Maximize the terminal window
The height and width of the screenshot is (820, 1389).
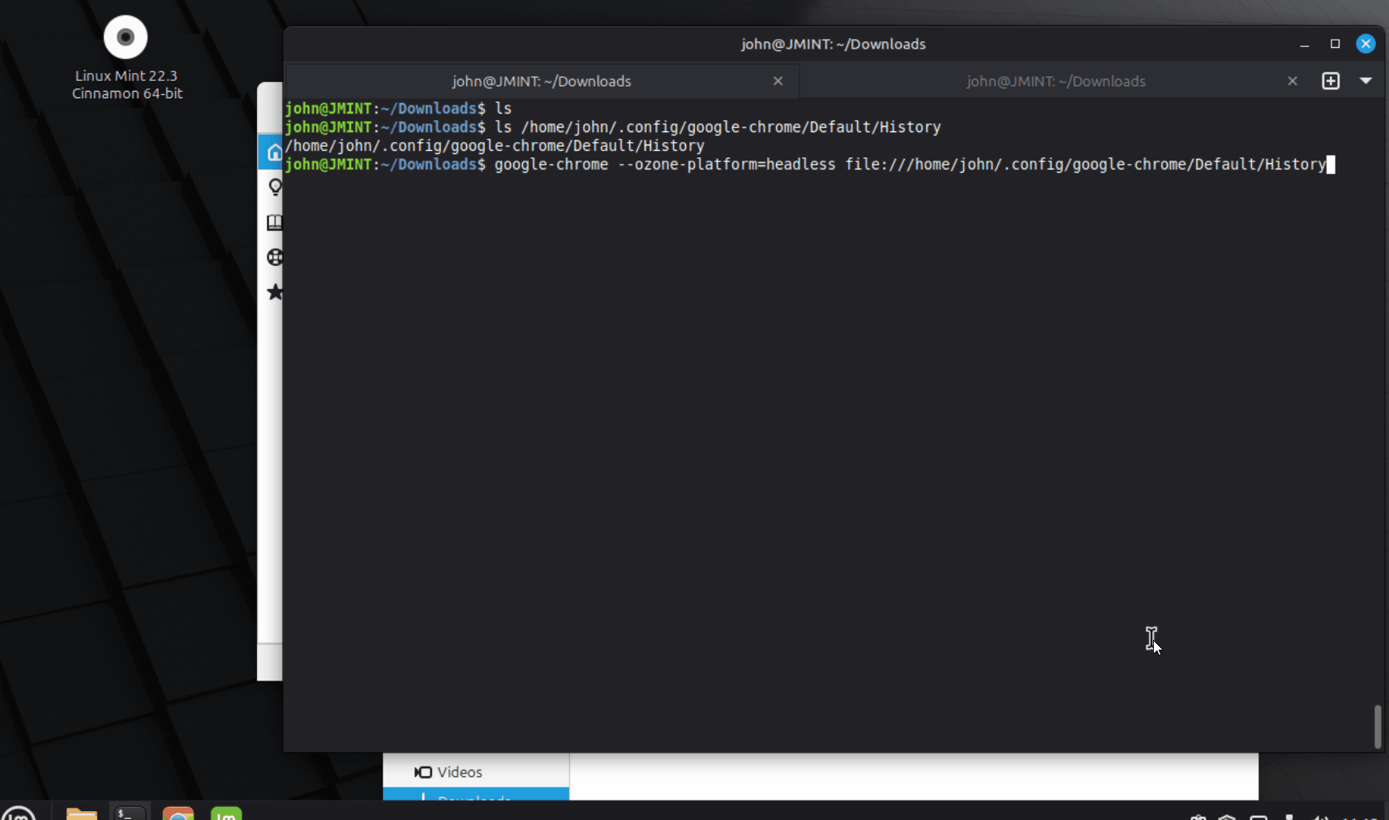[1335, 44]
